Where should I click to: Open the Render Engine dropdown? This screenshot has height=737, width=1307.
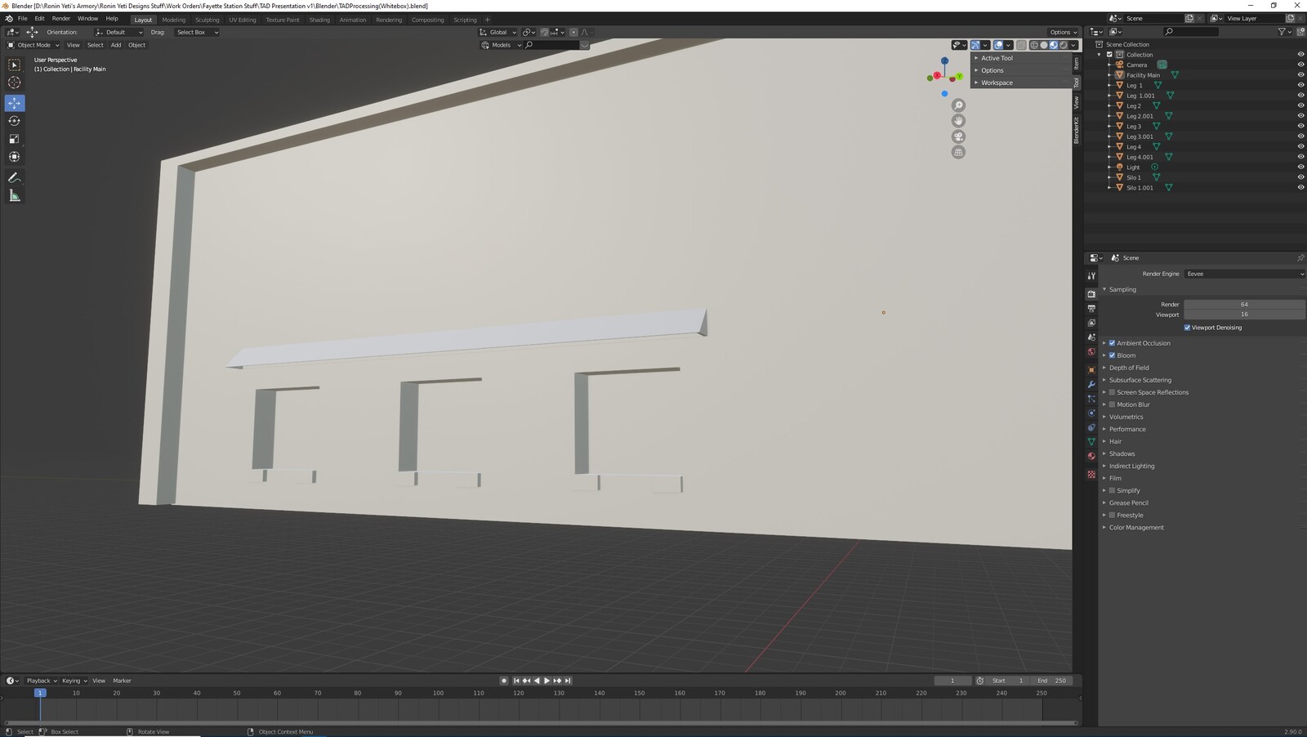coord(1244,274)
